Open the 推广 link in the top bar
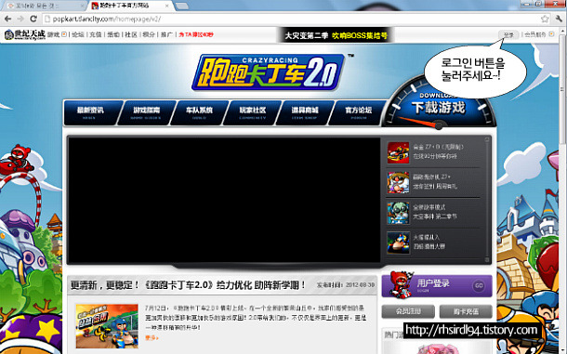This screenshot has height=354, width=567. pos(166,34)
